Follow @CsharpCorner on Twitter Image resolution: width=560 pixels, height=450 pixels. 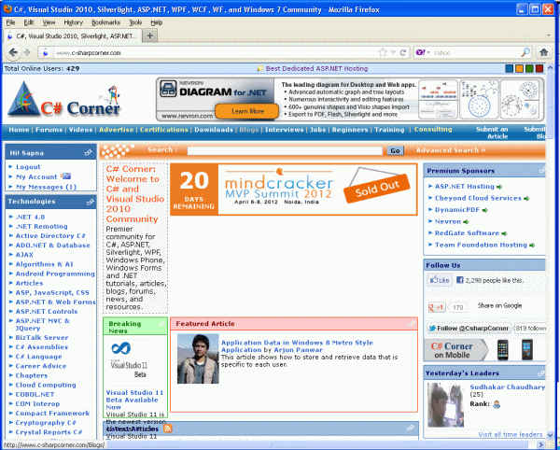[x=469, y=329]
